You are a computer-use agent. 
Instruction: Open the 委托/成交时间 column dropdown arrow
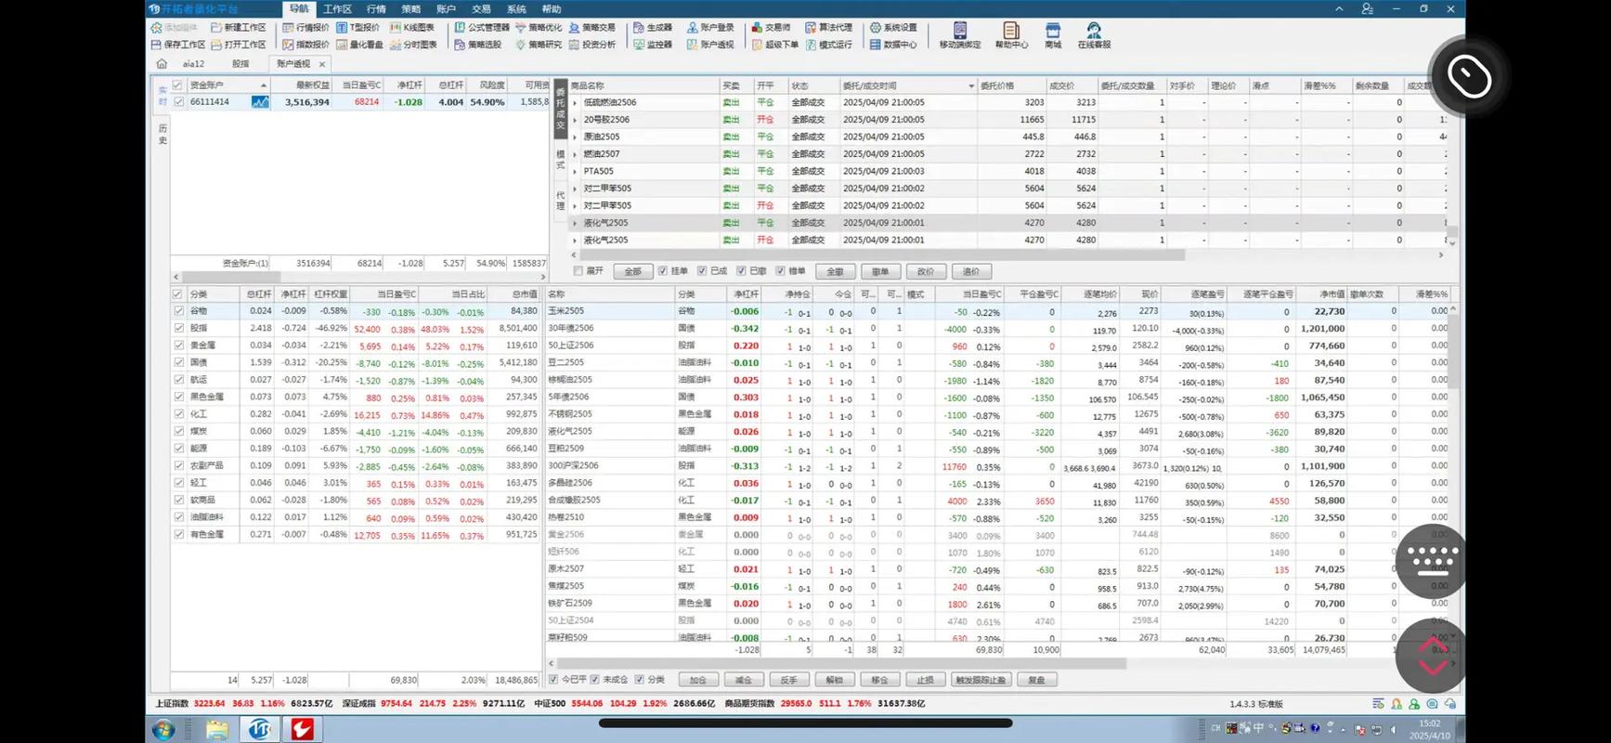coord(971,86)
